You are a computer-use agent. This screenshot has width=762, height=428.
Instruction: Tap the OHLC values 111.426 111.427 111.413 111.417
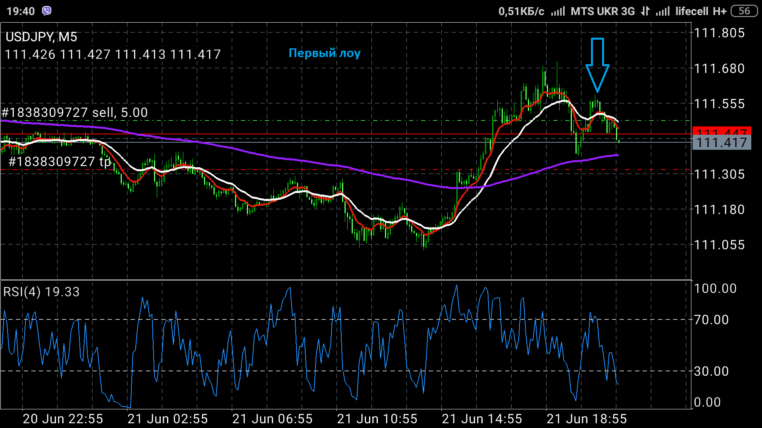point(113,54)
